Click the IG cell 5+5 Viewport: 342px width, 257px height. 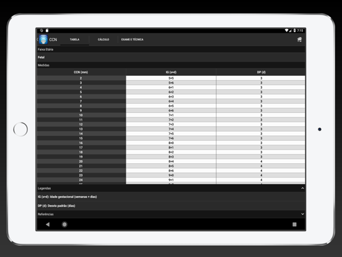[x=171, y=78]
